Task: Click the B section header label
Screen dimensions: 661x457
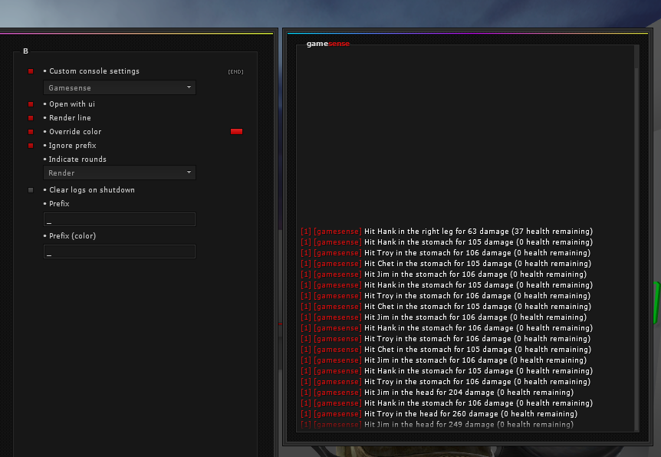Action: pos(26,51)
